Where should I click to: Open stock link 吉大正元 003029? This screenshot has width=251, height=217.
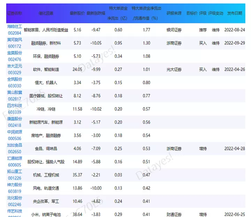coord(15,69)
